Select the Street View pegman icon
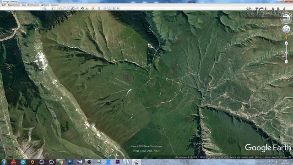This screenshot has width=293, height=165. pos(286,38)
